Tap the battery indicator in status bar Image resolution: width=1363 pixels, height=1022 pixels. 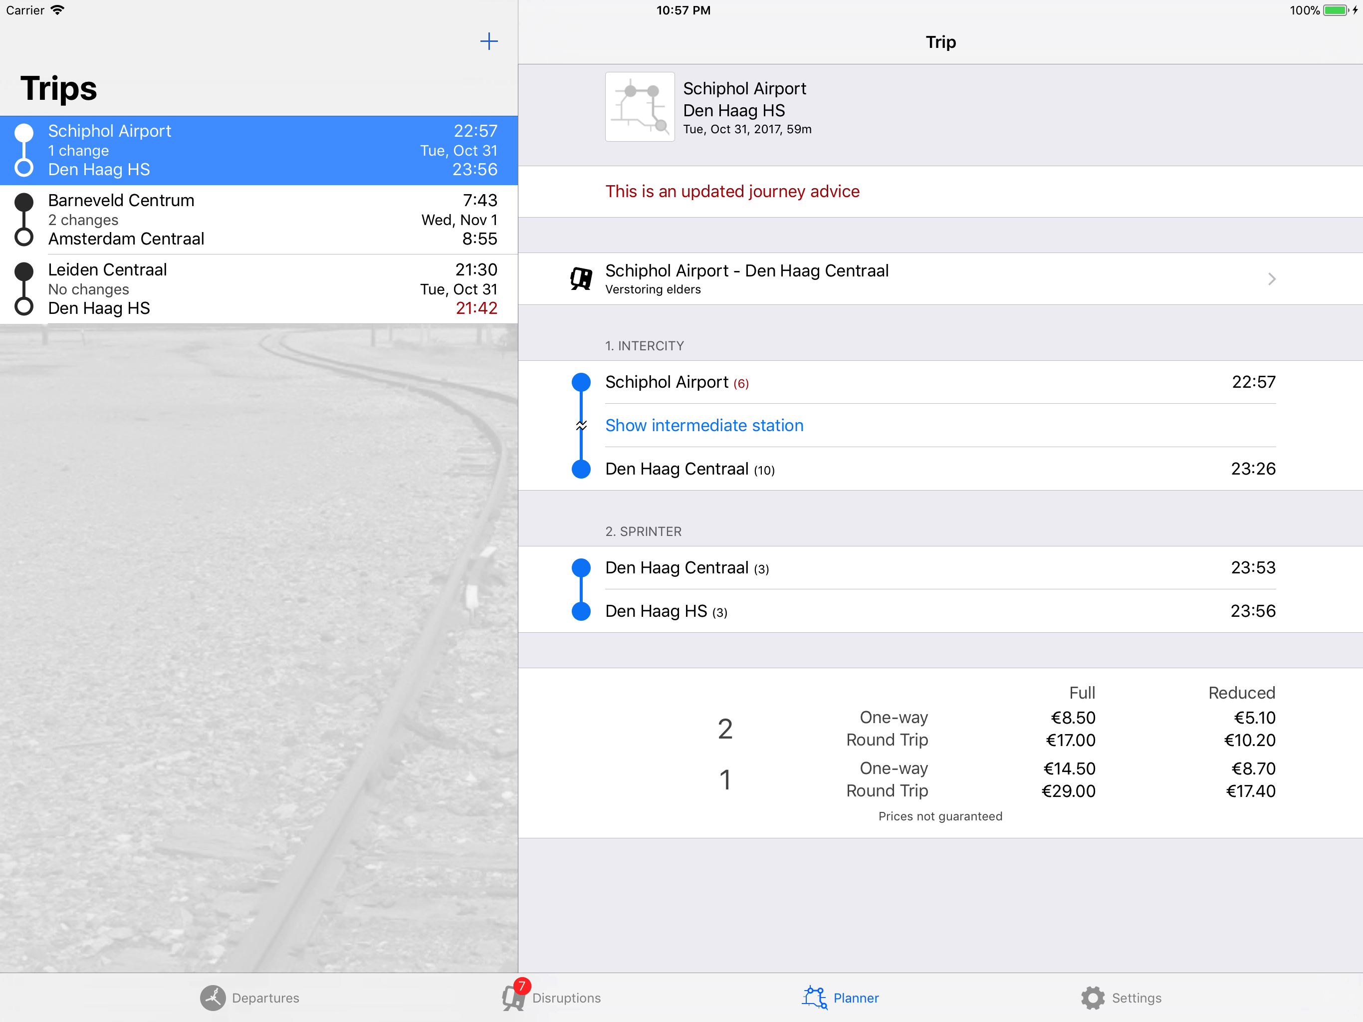1335,10
